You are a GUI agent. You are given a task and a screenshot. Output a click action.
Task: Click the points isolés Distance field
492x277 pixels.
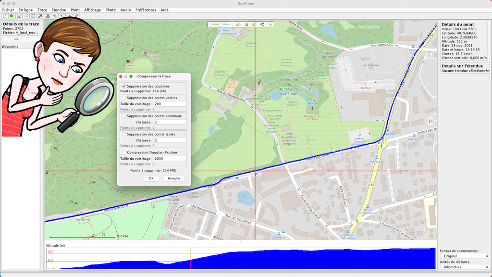(170, 140)
